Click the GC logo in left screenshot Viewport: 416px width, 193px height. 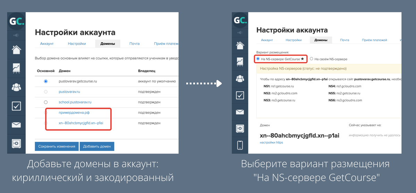click(x=16, y=21)
